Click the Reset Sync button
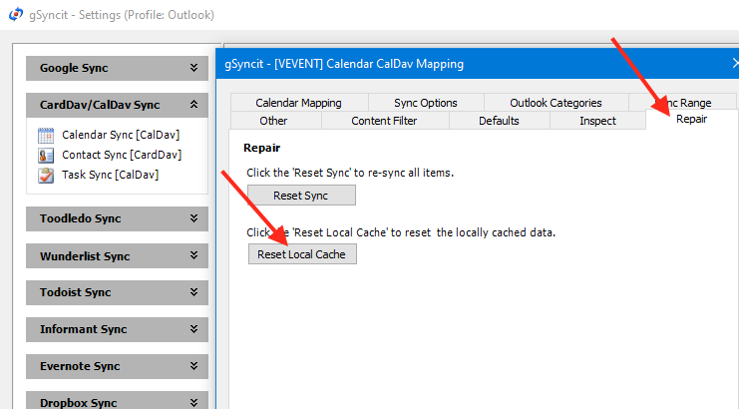 pyautogui.click(x=301, y=196)
